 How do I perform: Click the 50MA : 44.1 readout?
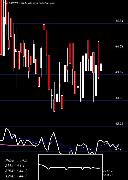pos(16,171)
